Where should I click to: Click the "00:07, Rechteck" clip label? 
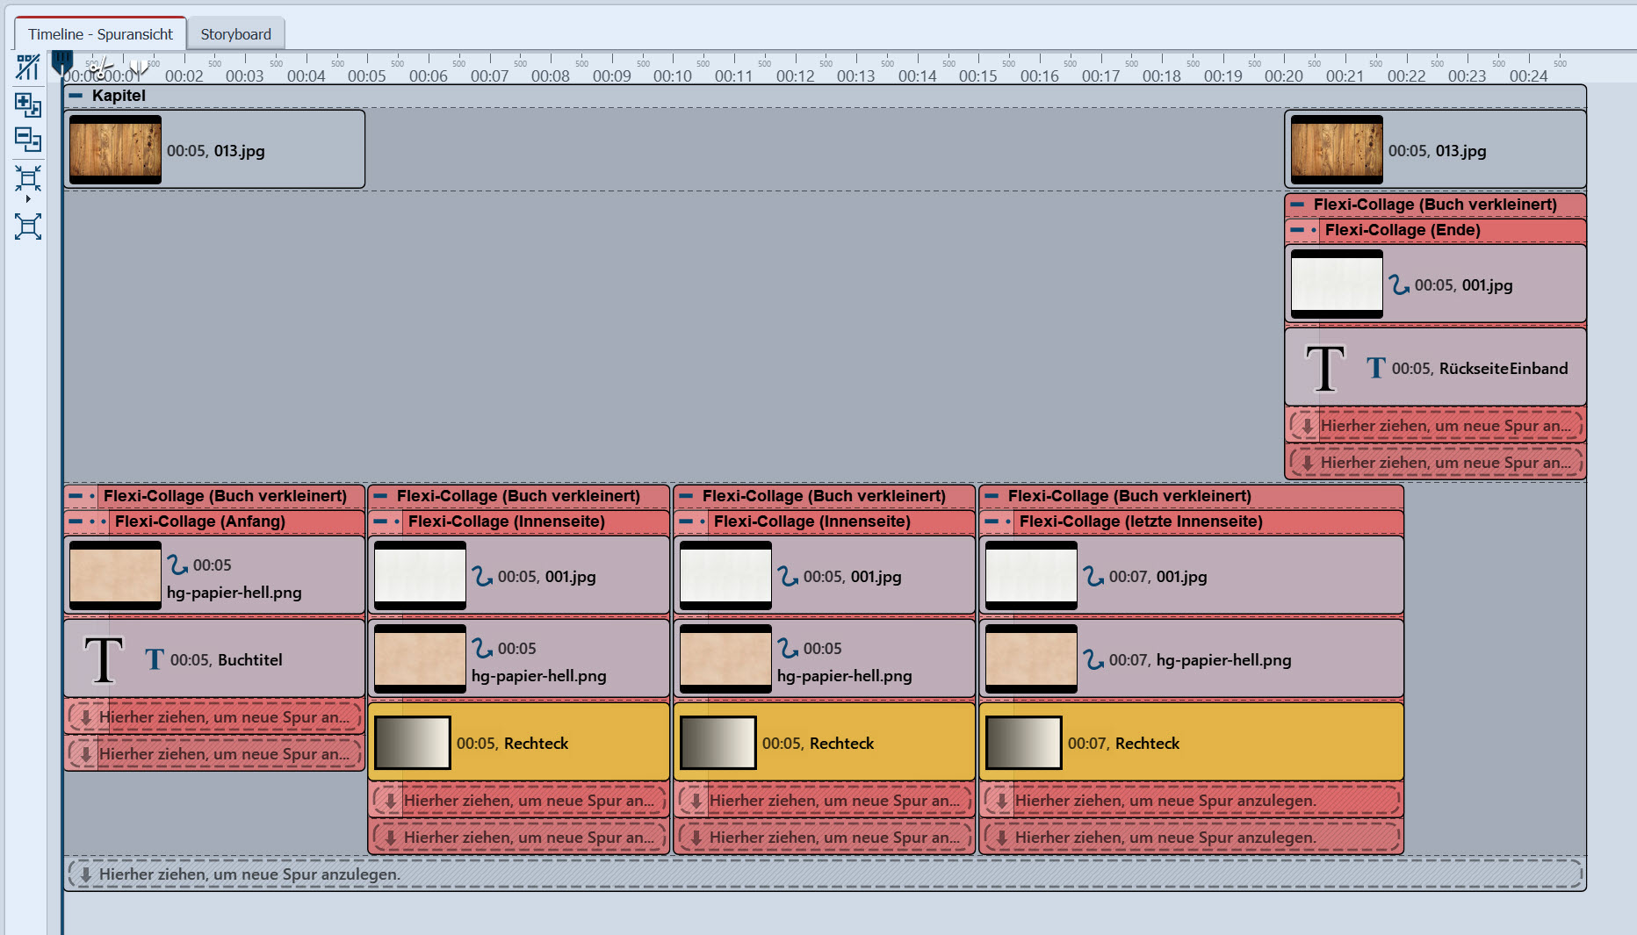tap(1123, 744)
